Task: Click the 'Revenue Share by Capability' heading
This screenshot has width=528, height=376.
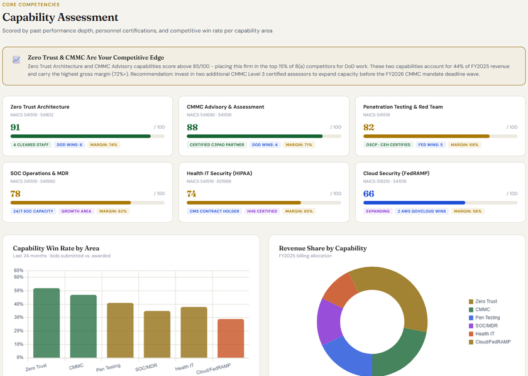Action: (322, 248)
